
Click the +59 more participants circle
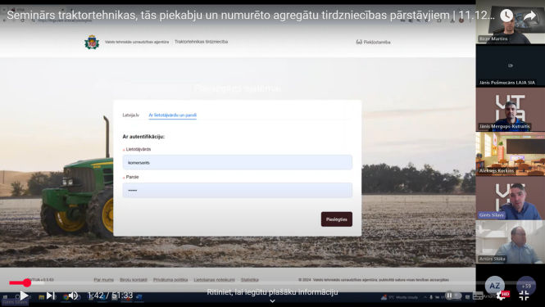526,286
